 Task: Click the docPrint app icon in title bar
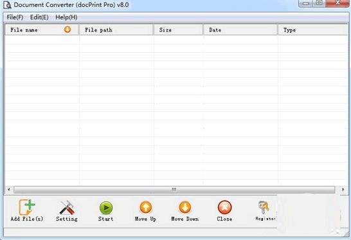coord(7,5)
